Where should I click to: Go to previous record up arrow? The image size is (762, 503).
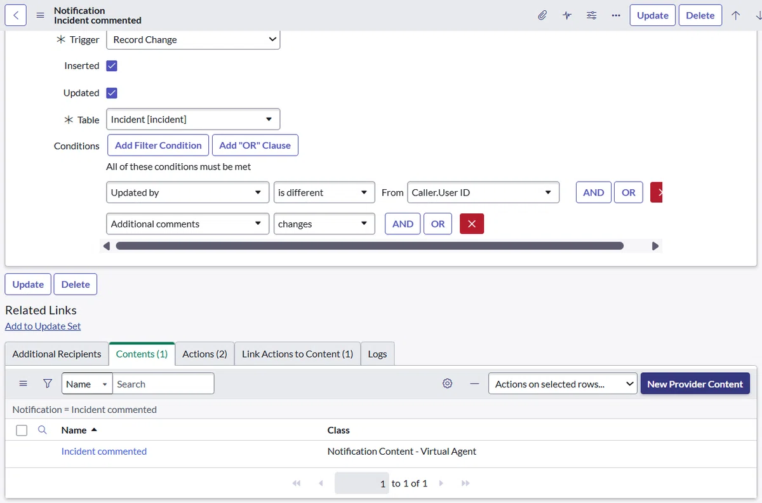[x=735, y=15]
